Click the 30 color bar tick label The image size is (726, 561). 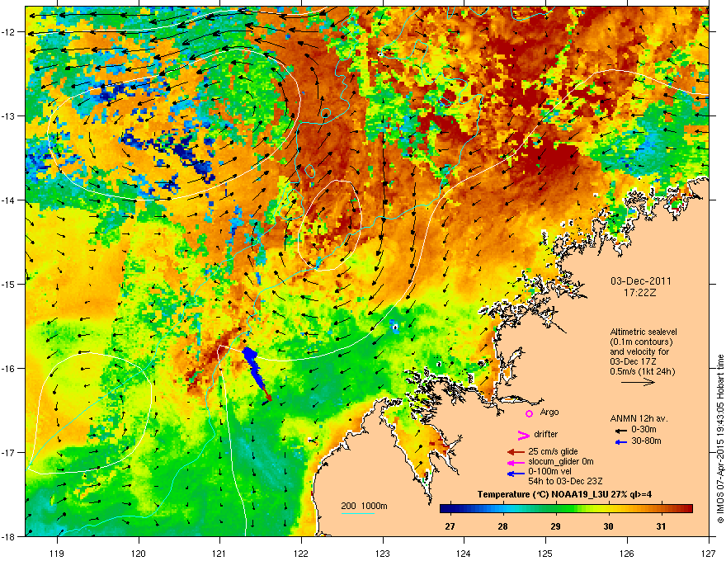[x=608, y=526]
